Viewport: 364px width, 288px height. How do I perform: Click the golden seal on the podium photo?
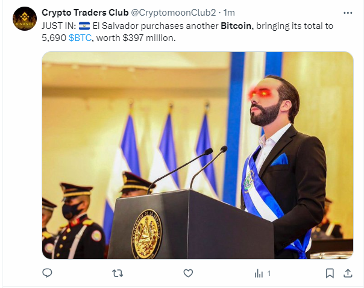point(146,234)
